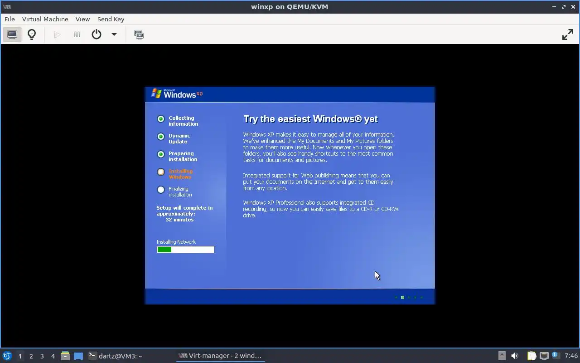Viewport: 580px width, 363px height.
Task: Switch the console to fullscreen
Action: (x=568, y=34)
